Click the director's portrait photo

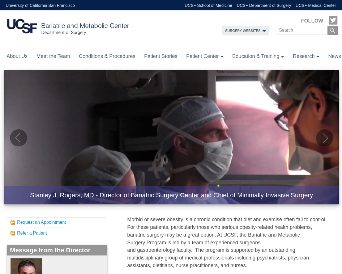click(x=26, y=266)
